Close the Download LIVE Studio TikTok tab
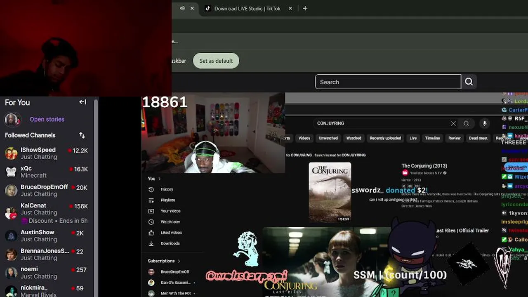Viewport: 528px width, 297px height. click(290, 8)
